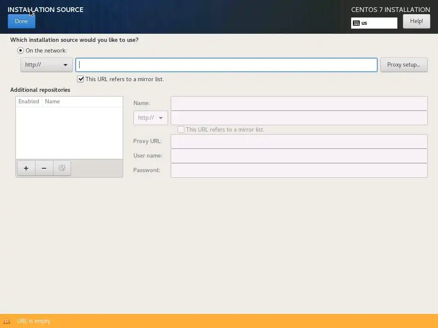
Task: Click the keyboard layout icon
Action: [356, 23]
